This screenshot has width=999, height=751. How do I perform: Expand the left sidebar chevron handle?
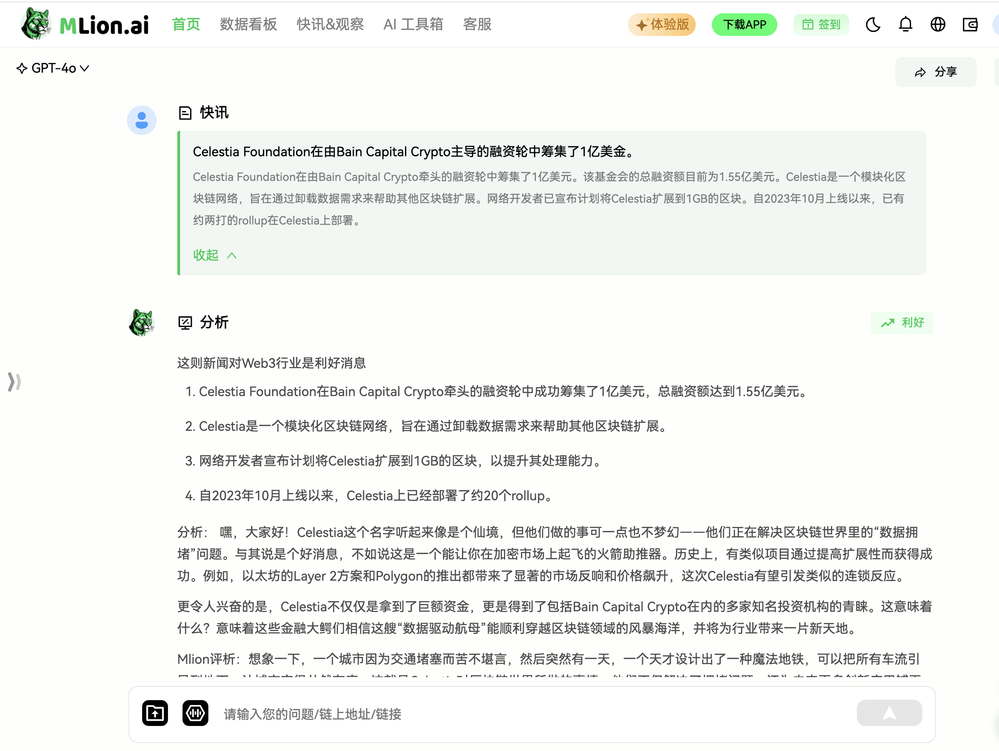15,382
